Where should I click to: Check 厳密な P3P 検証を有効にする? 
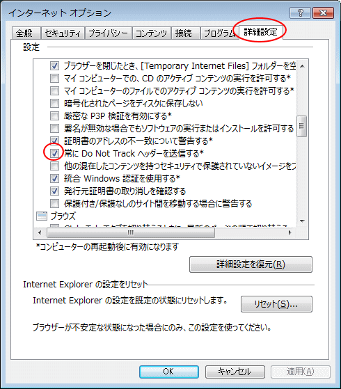pyautogui.click(x=54, y=116)
